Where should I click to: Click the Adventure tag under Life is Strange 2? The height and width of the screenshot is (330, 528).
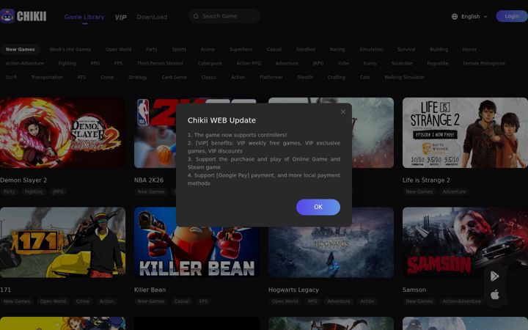(x=454, y=191)
